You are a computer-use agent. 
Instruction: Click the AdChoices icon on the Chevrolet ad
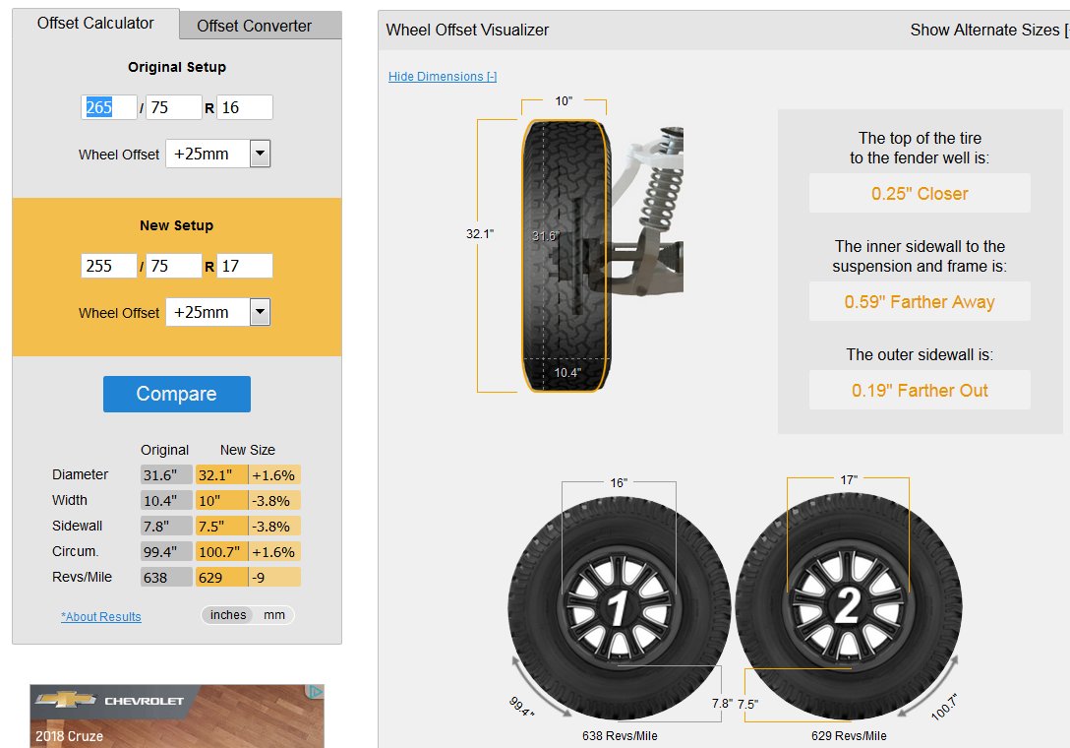coord(316,691)
